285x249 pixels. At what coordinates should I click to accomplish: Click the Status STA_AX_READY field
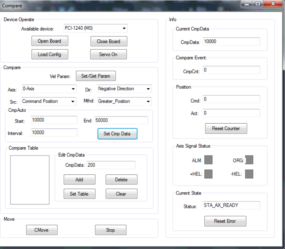pos(231,205)
